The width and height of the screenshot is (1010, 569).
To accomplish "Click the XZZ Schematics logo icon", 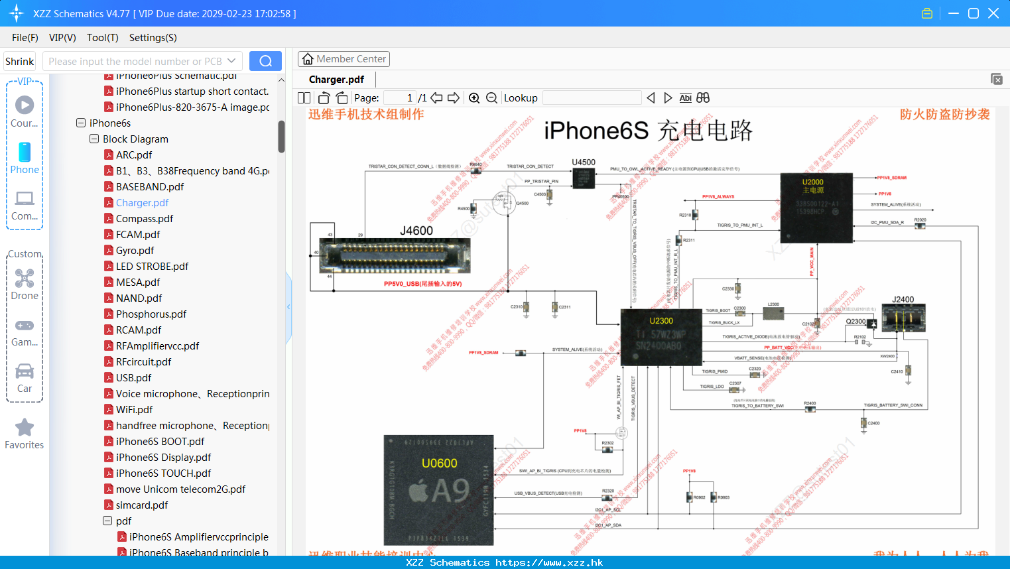I will (x=17, y=13).
